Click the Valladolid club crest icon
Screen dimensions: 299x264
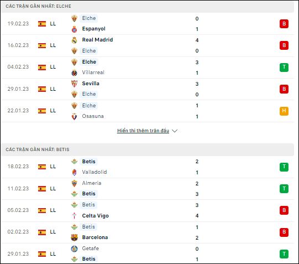[74, 172]
